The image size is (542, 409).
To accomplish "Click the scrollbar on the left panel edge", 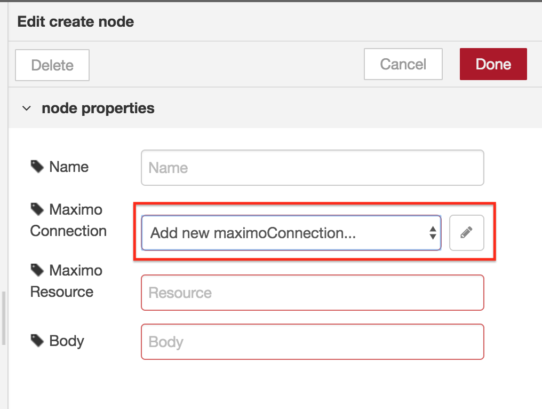I will point(3,318).
